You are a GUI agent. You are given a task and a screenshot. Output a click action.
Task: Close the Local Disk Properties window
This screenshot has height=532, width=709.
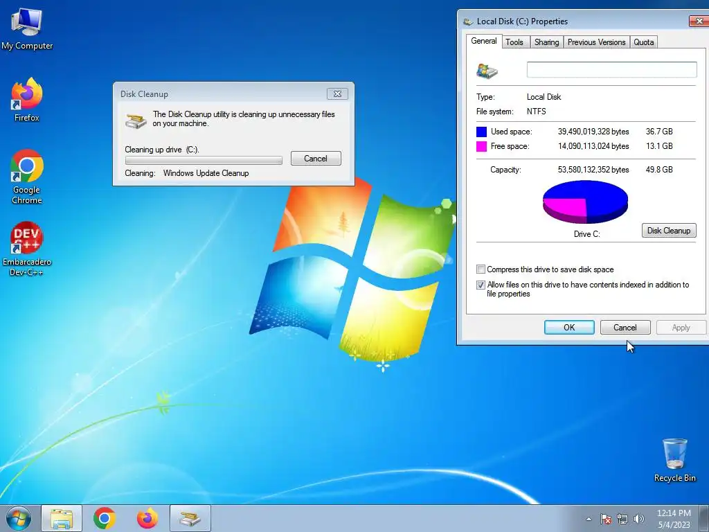699,21
